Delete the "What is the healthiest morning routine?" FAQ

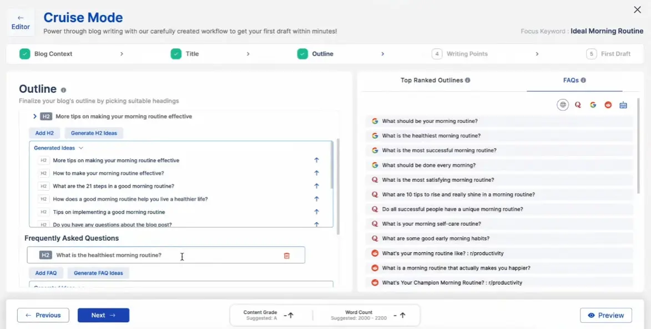click(x=286, y=256)
